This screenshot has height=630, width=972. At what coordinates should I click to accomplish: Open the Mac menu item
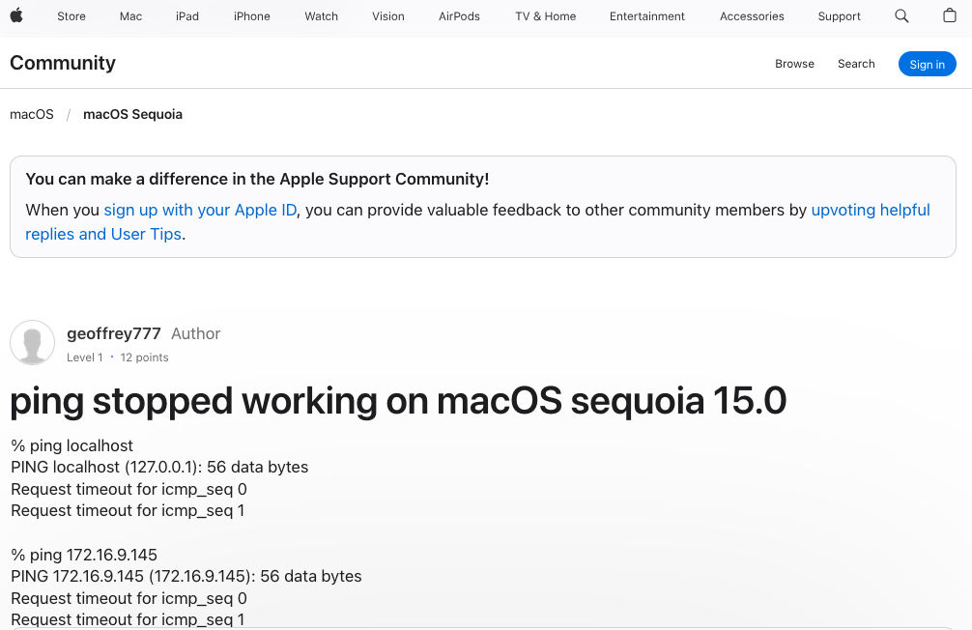[x=130, y=16]
